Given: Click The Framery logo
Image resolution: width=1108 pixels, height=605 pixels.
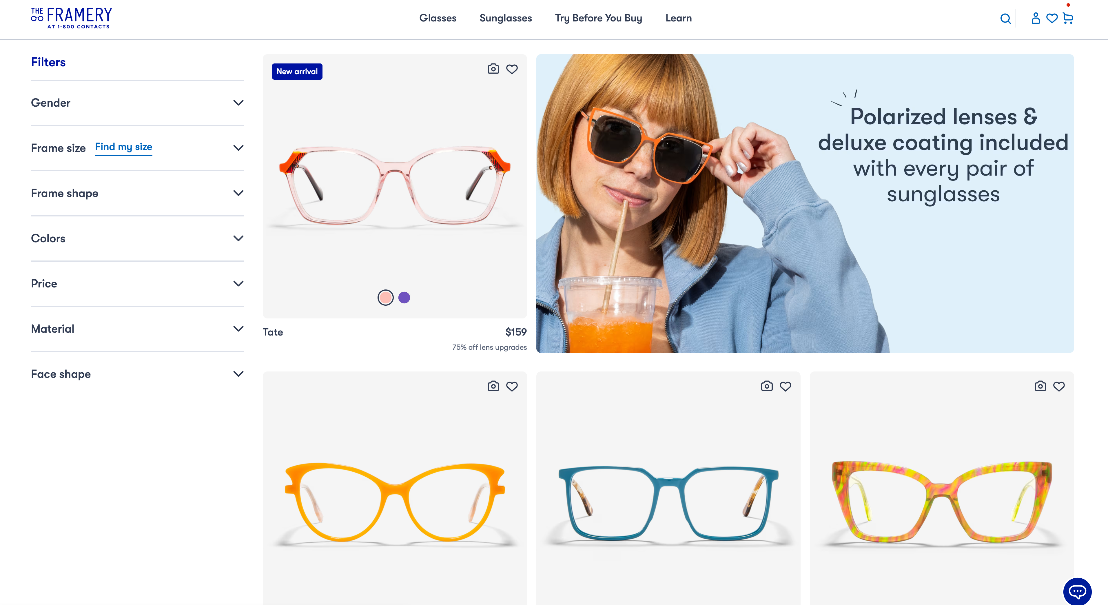Looking at the screenshot, I should point(71,18).
